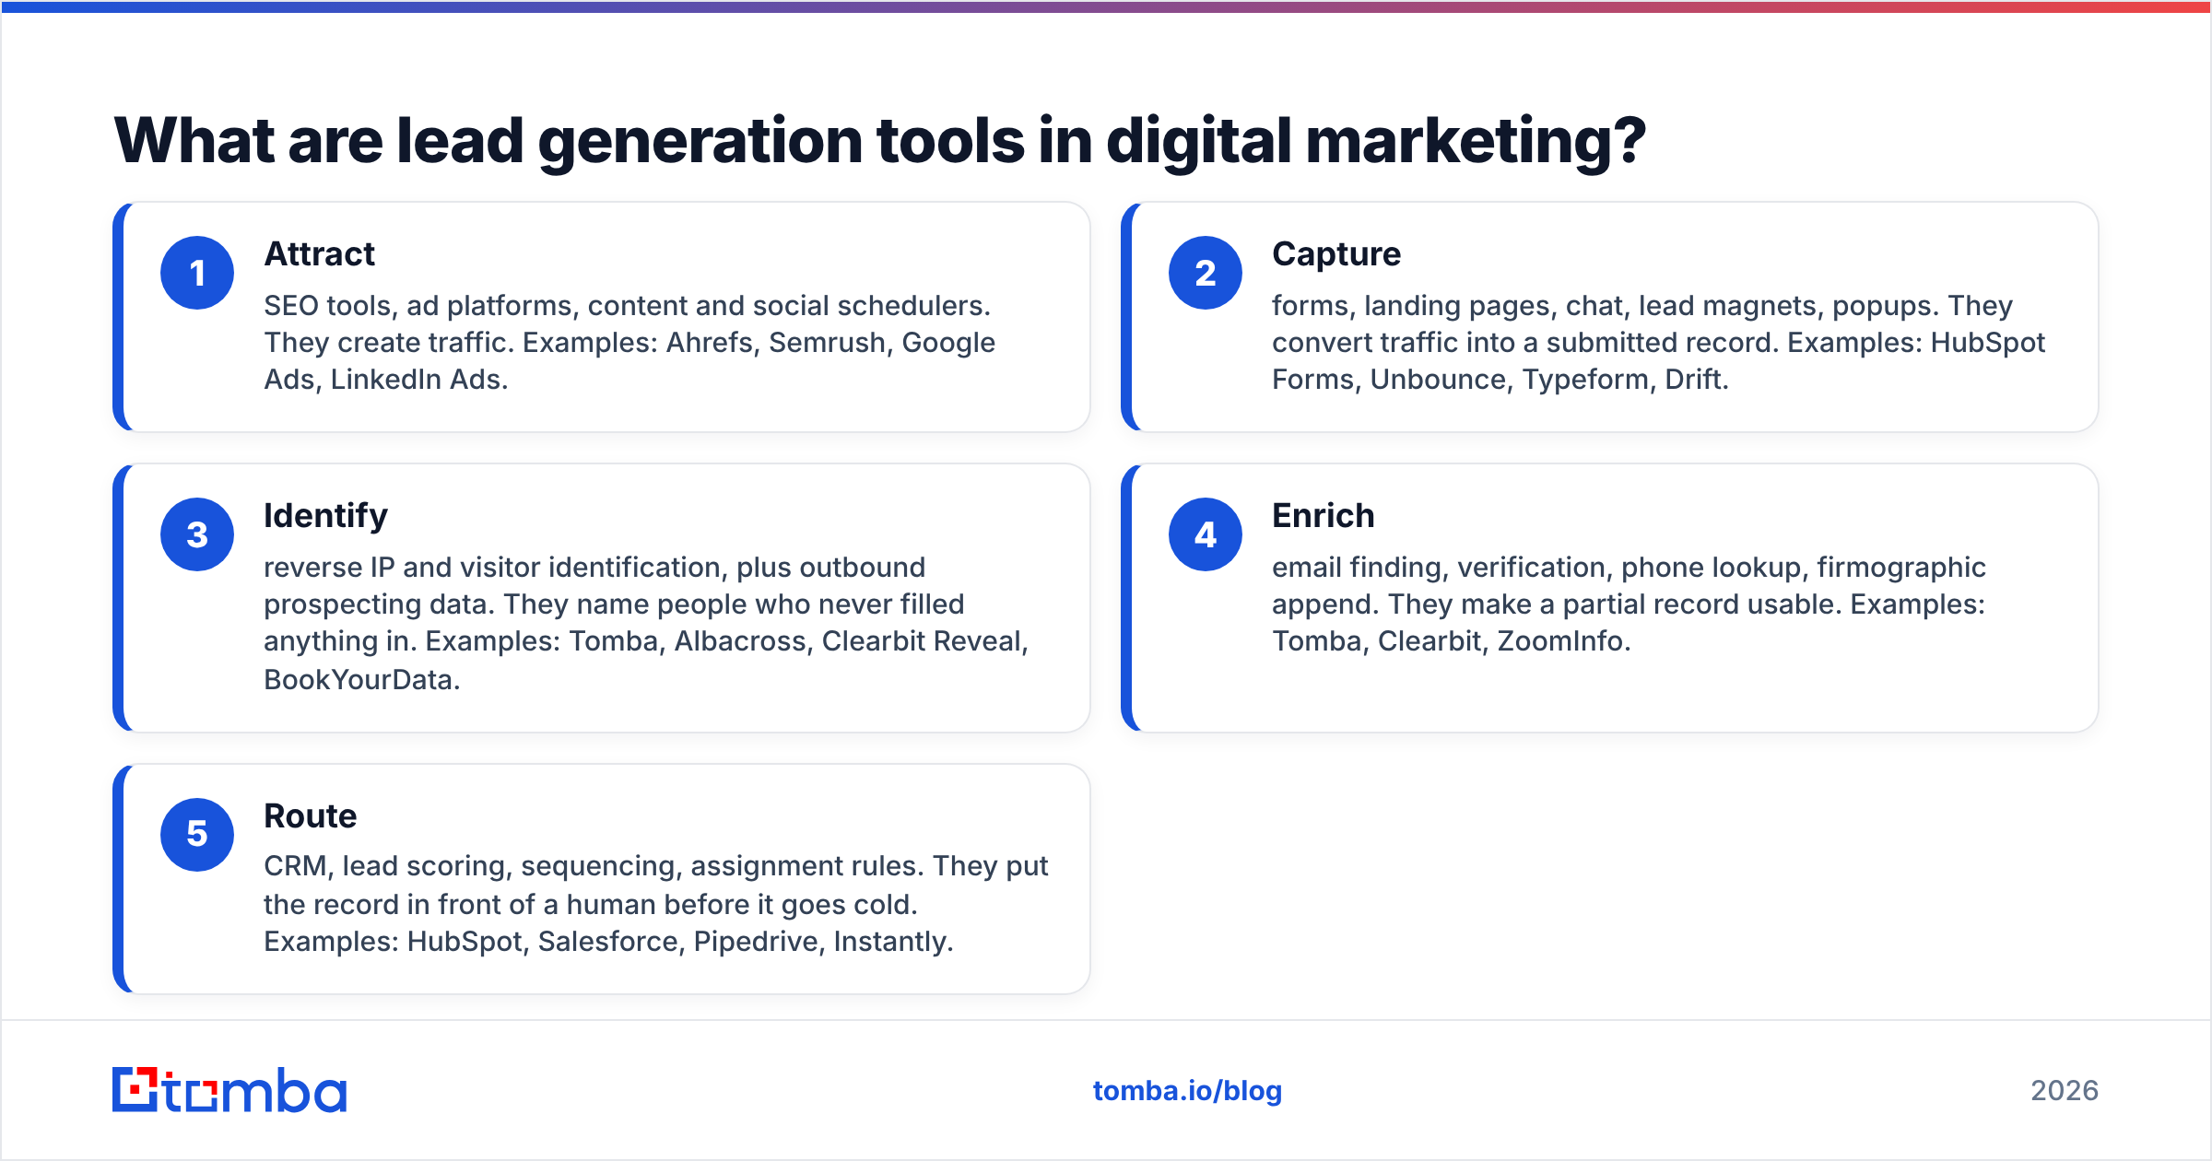Select the 'Enrich' card heading
This screenshot has width=2212, height=1161.
pos(1324,516)
